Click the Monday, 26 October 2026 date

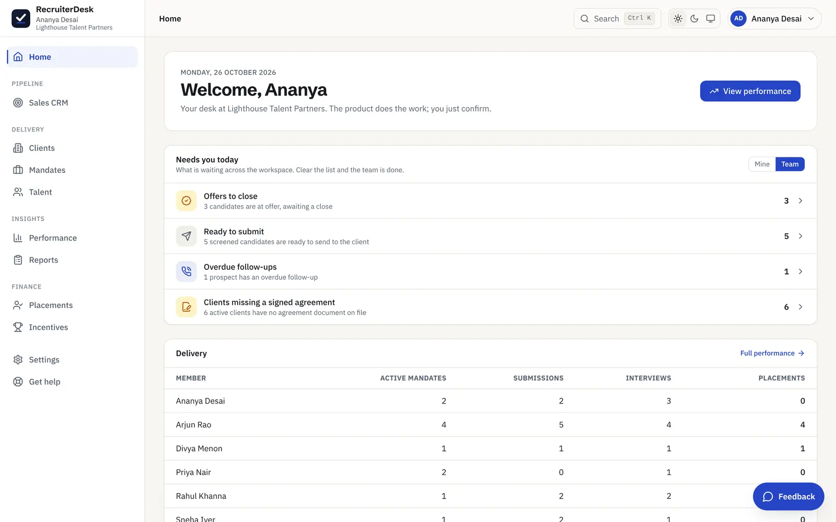tap(228, 73)
